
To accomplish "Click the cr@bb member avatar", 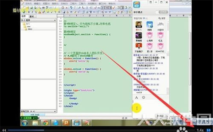I will 160,24.
